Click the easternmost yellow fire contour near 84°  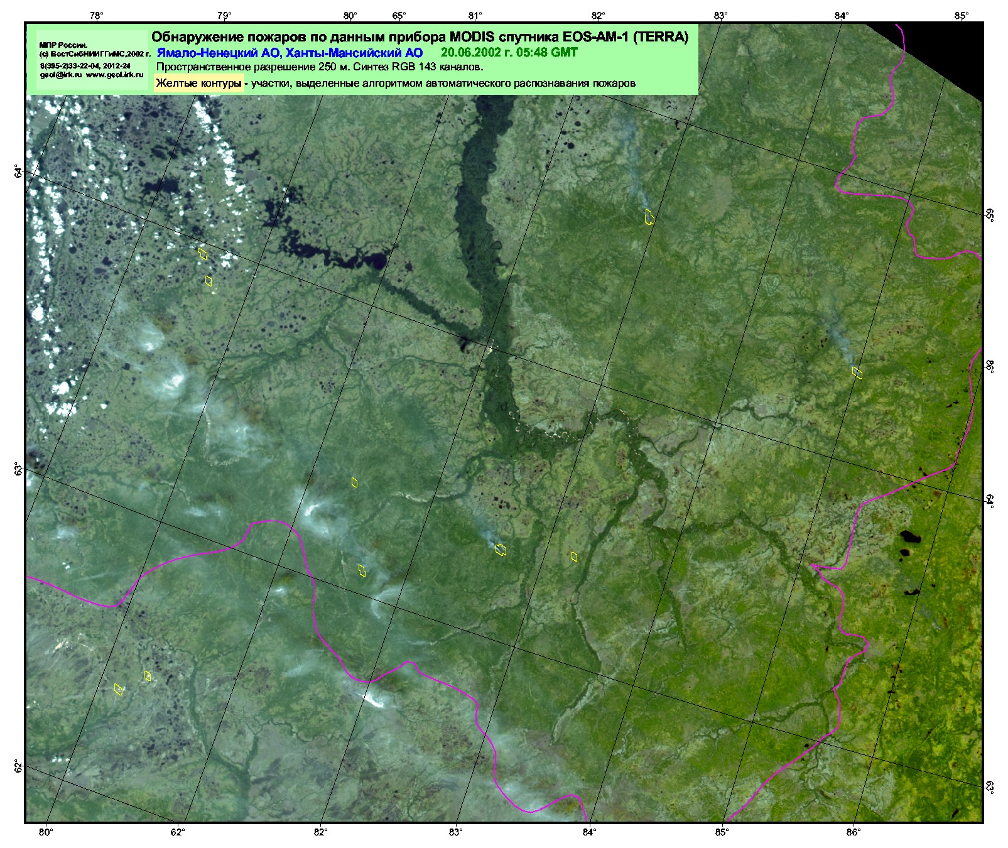pos(857,372)
